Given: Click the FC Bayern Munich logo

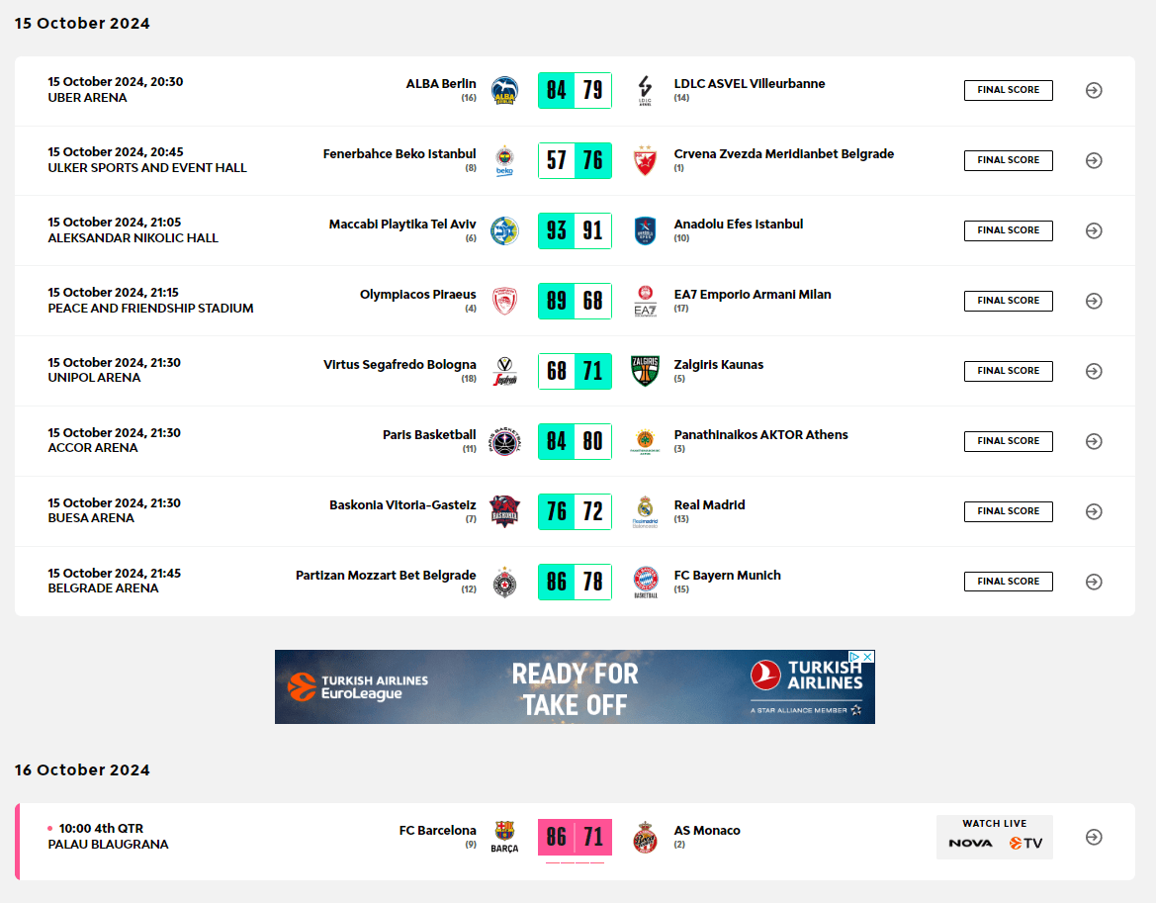Looking at the screenshot, I should click(645, 582).
